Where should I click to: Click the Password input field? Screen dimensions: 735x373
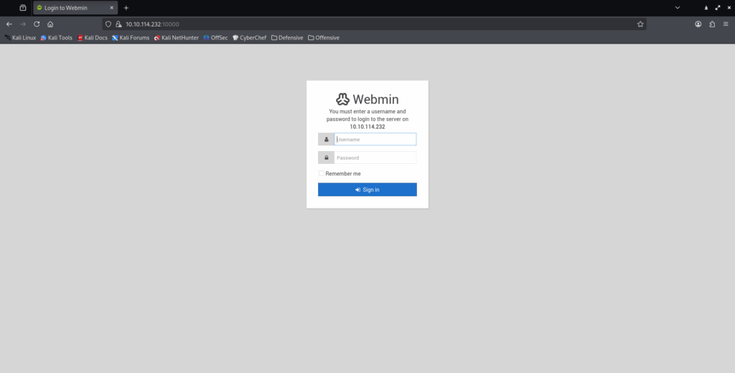[375, 158]
